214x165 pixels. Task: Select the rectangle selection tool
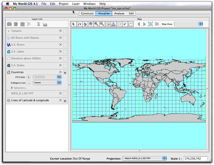tap(119, 24)
